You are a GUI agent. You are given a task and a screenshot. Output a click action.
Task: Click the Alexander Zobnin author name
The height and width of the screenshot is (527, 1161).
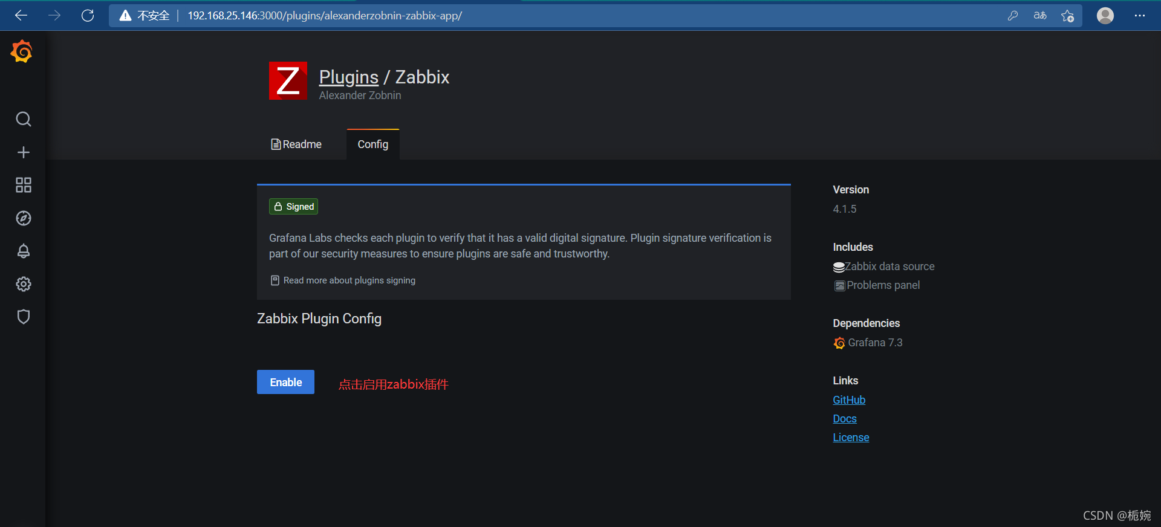point(360,95)
